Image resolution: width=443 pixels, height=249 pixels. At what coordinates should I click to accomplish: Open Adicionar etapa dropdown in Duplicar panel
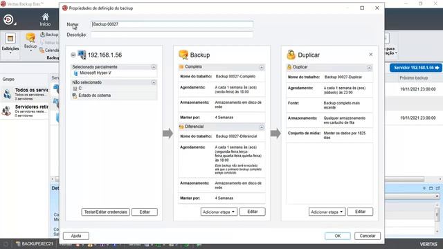[327, 212]
